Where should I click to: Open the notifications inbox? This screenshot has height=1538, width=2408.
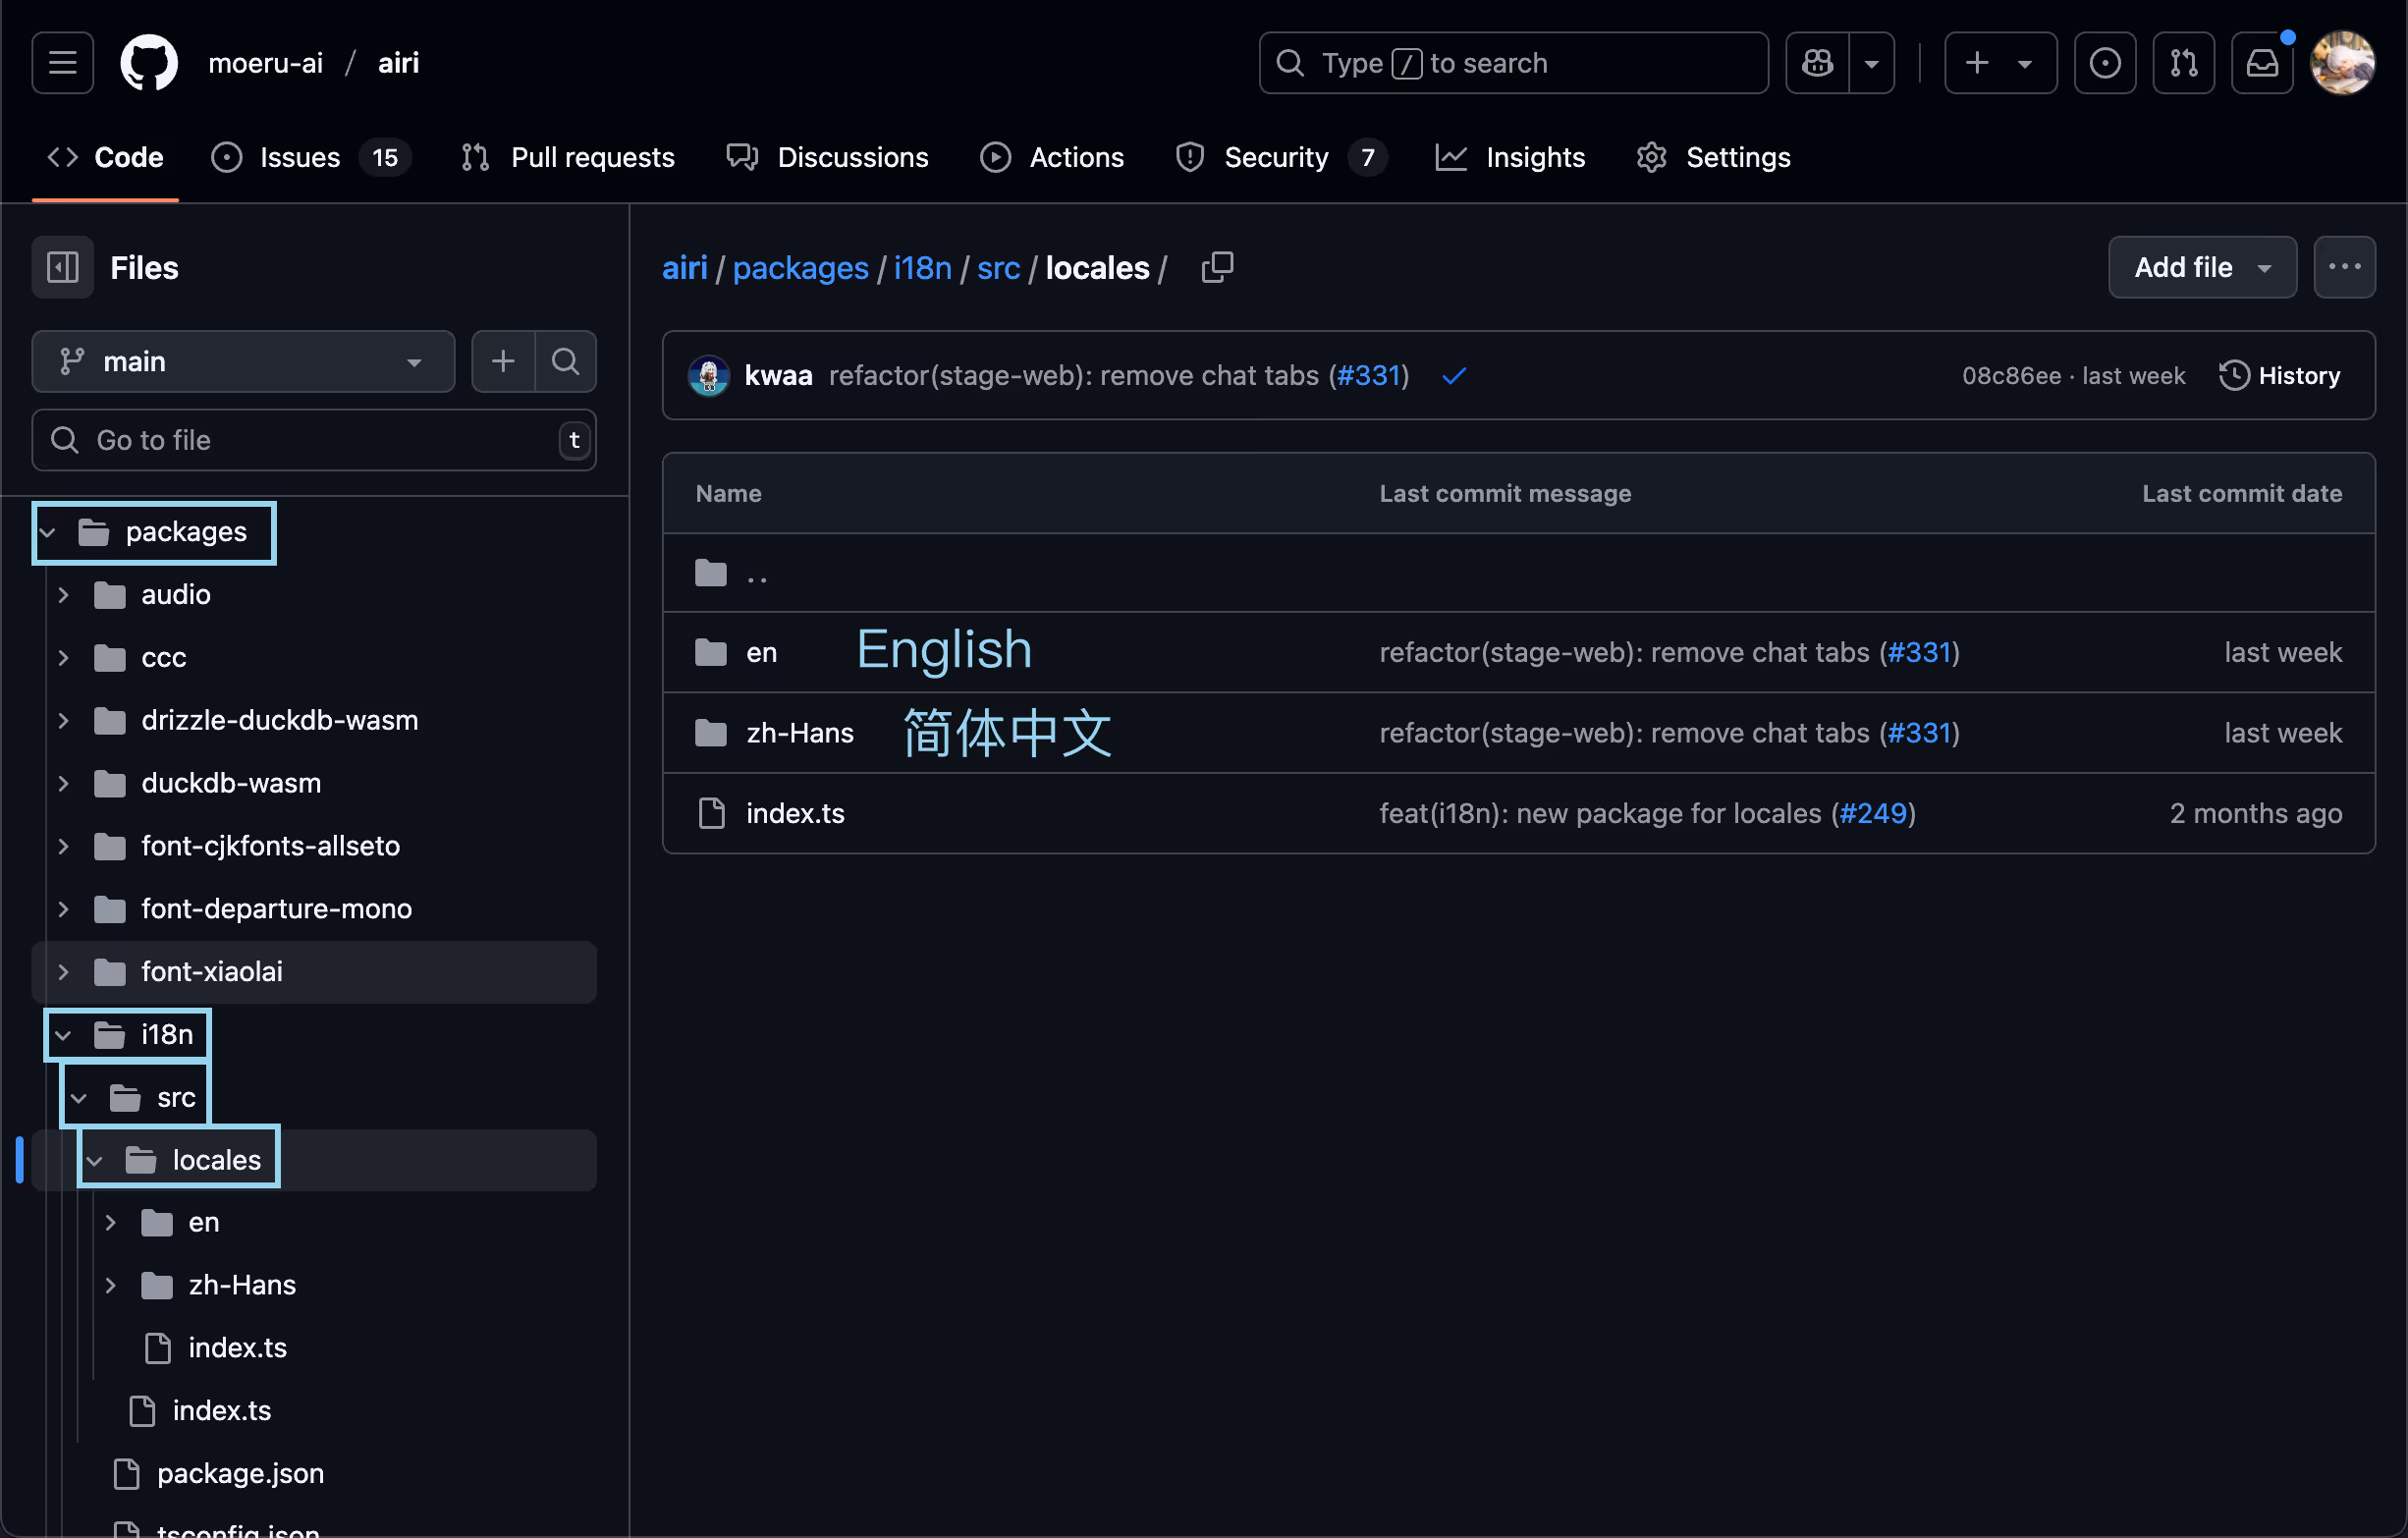(x=2262, y=62)
